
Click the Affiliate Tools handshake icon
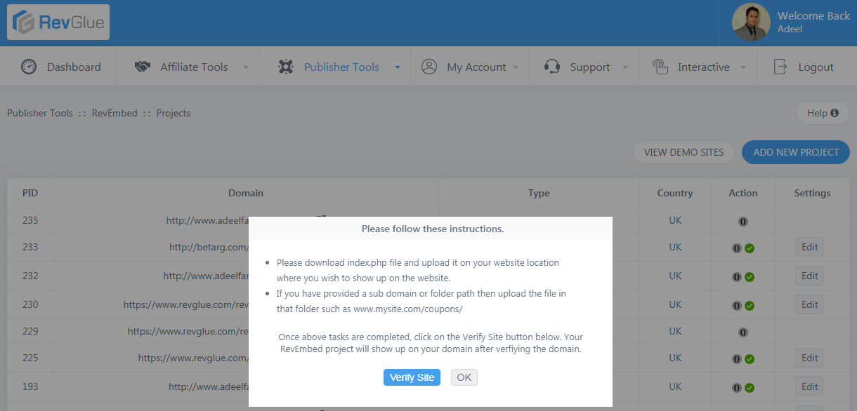143,67
